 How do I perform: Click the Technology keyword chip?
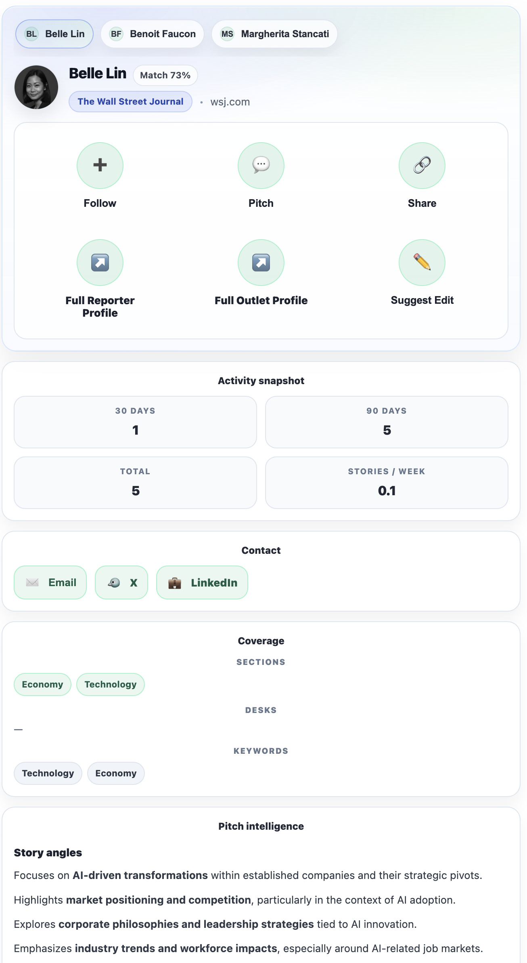tap(48, 773)
